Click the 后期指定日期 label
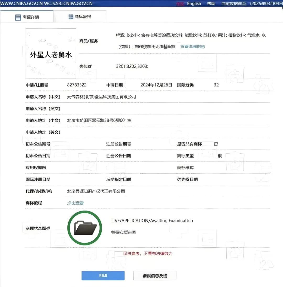Screen dimensions: 283x287 pos(118,179)
